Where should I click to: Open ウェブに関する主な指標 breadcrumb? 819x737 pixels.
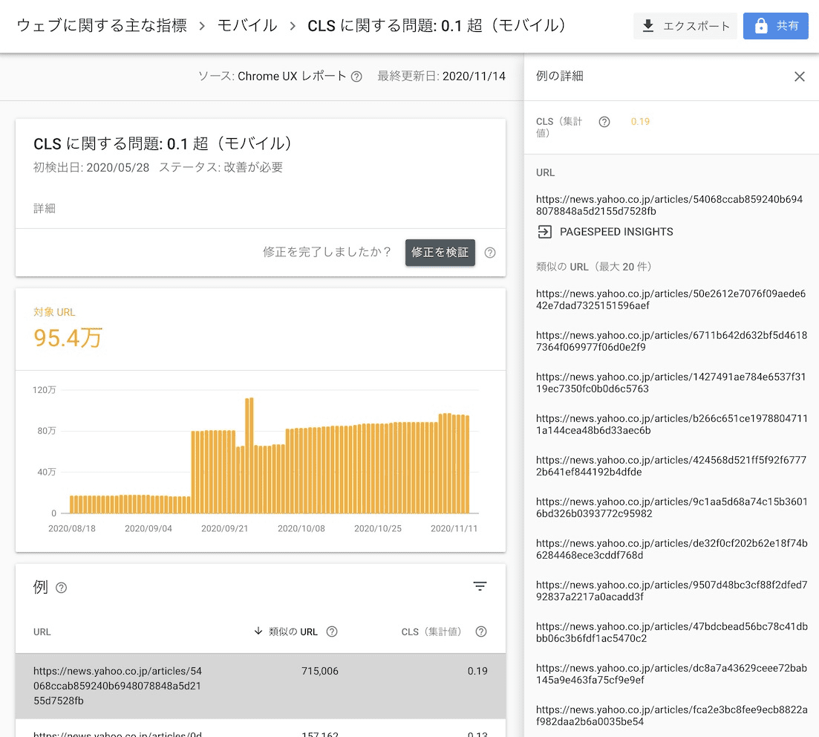[x=100, y=25]
